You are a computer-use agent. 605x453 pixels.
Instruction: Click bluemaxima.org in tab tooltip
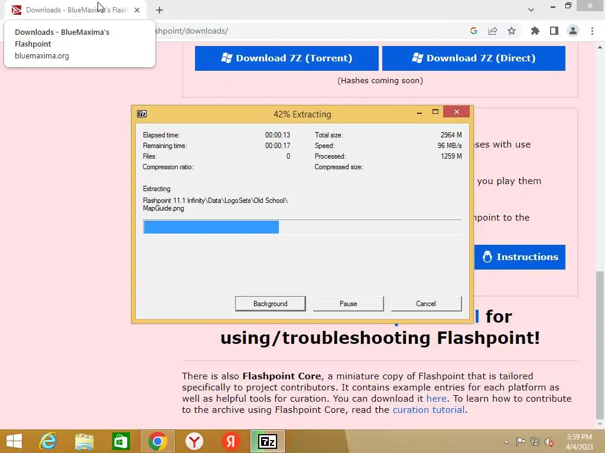pos(42,55)
